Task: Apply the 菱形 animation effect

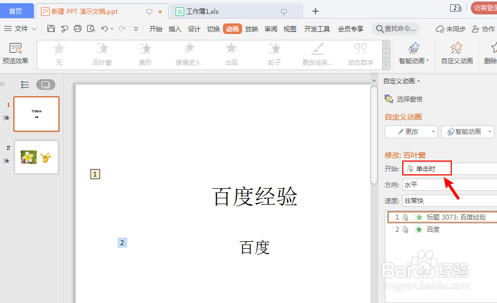Action: (145, 54)
